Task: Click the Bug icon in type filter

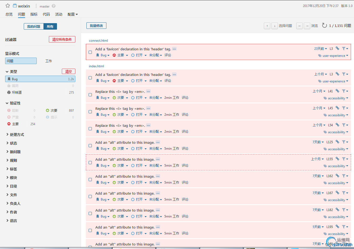Action: tap(9, 79)
